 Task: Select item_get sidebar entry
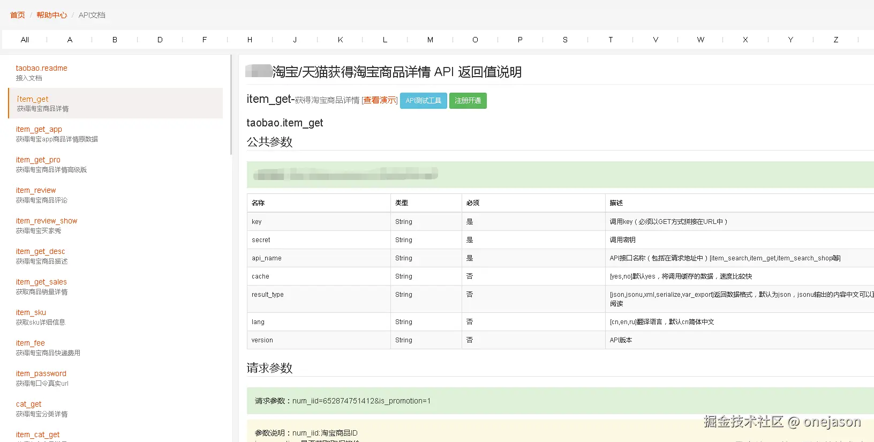[116, 103]
